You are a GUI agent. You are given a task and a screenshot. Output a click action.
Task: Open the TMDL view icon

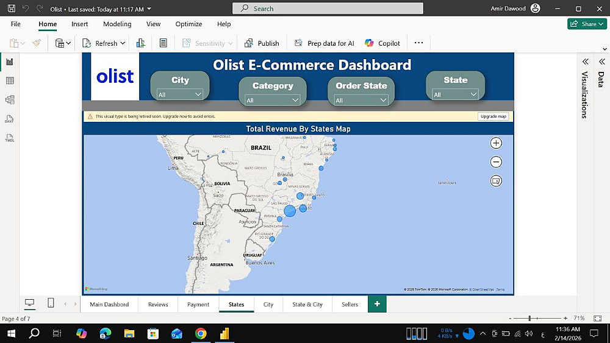10,138
